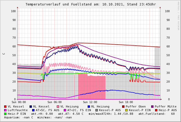Select the blue RL Heizung legend swatch

tap(89, 106)
